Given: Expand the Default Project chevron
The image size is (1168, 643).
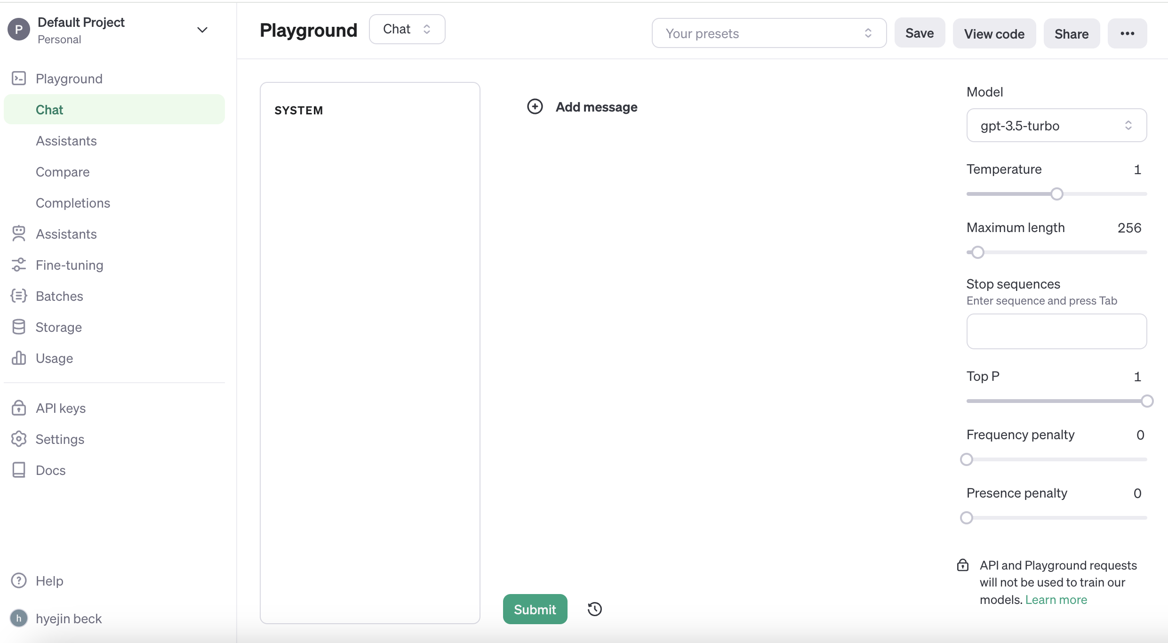Looking at the screenshot, I should click(x=202, y=30).
